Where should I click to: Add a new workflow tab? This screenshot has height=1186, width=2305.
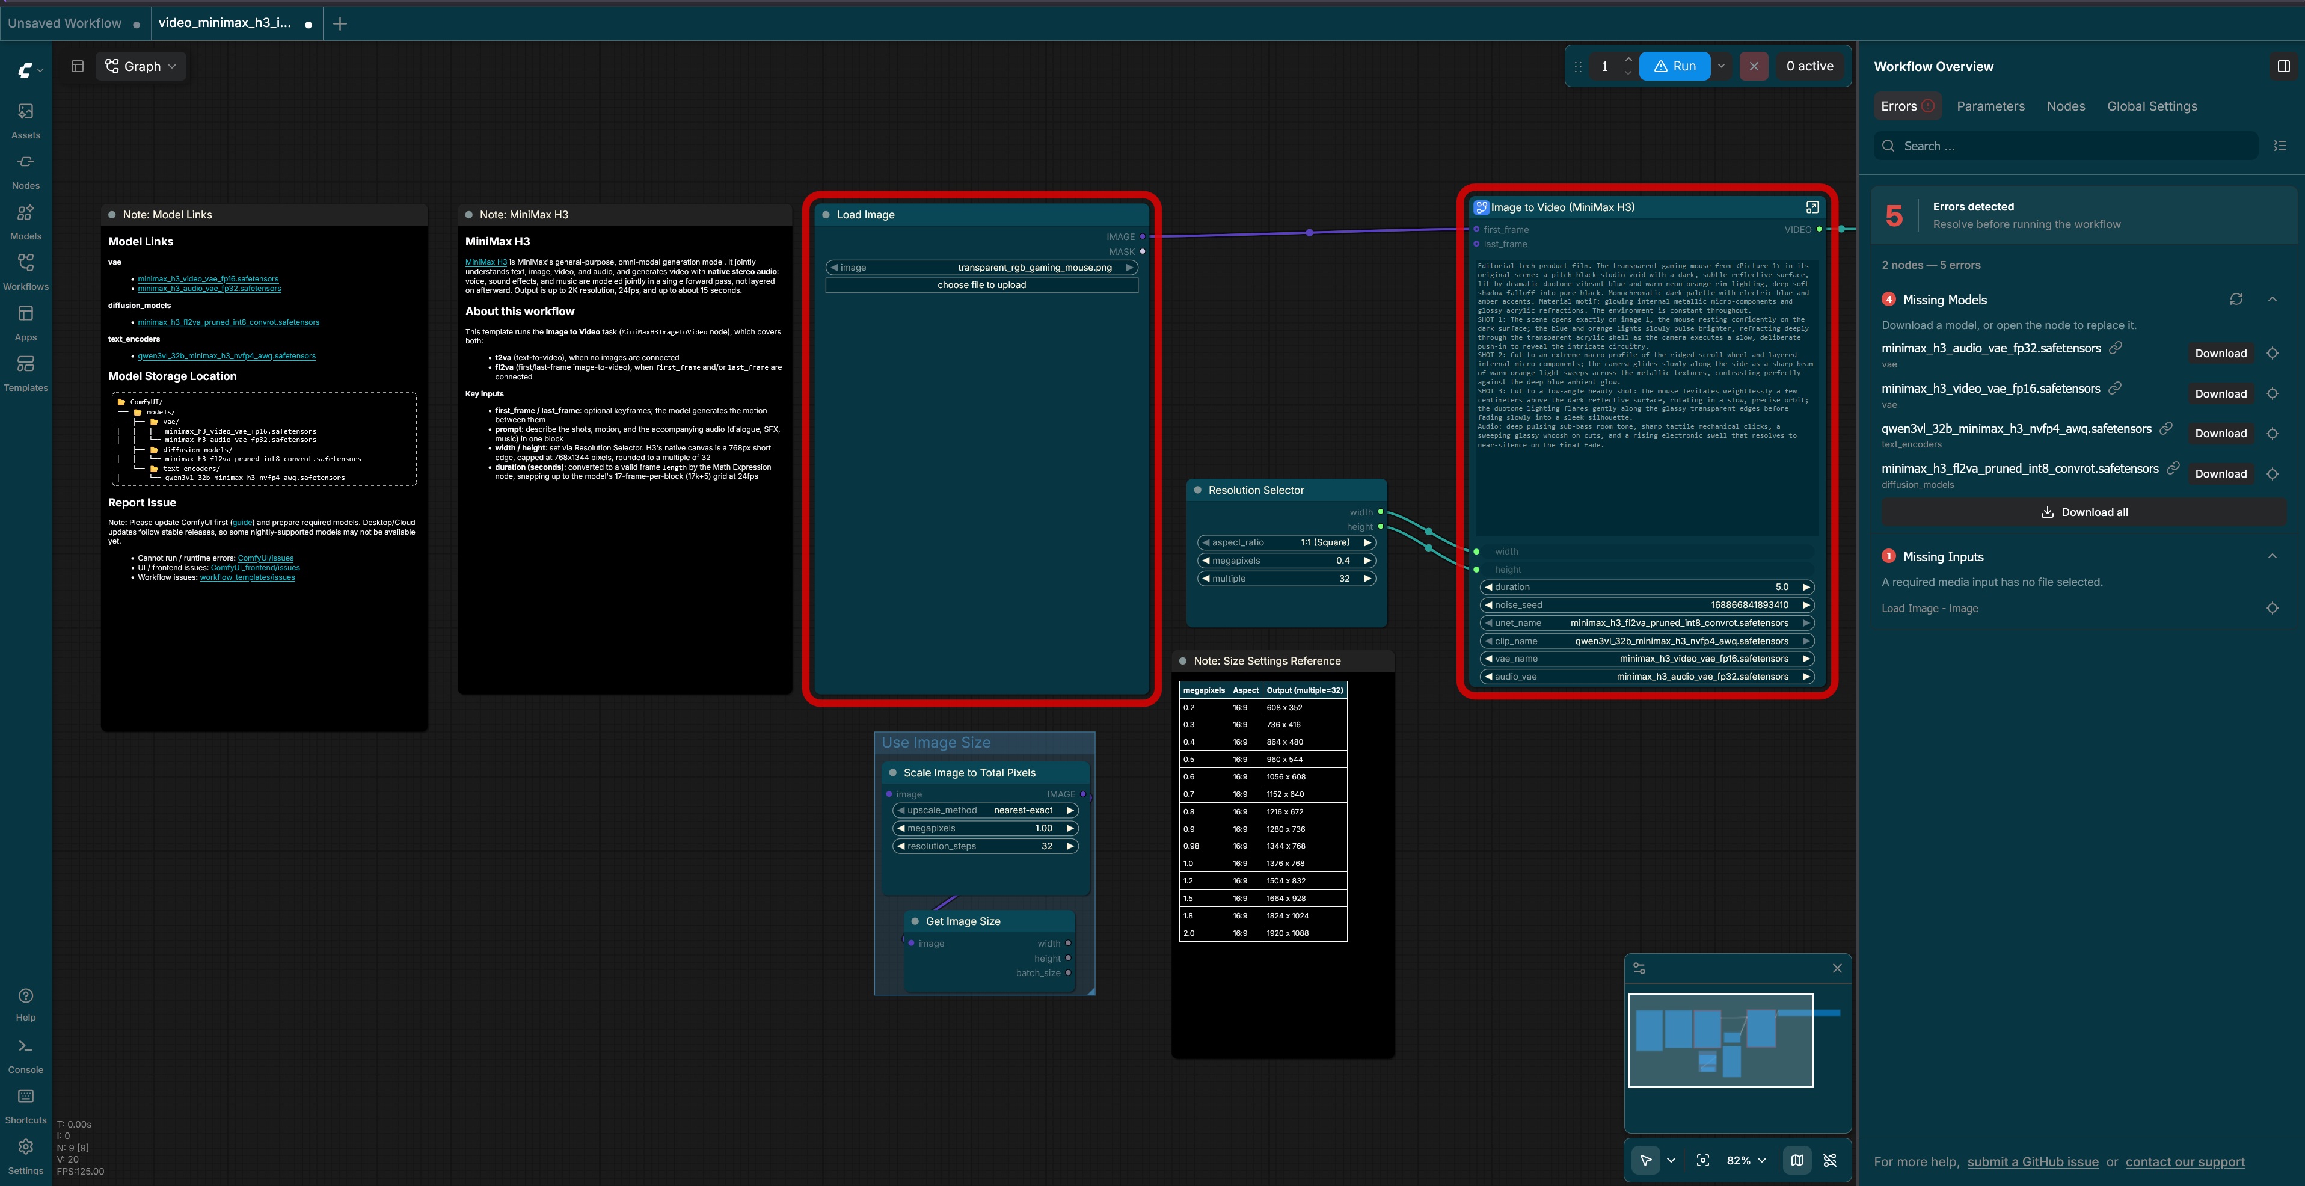[x=340, y=23]
